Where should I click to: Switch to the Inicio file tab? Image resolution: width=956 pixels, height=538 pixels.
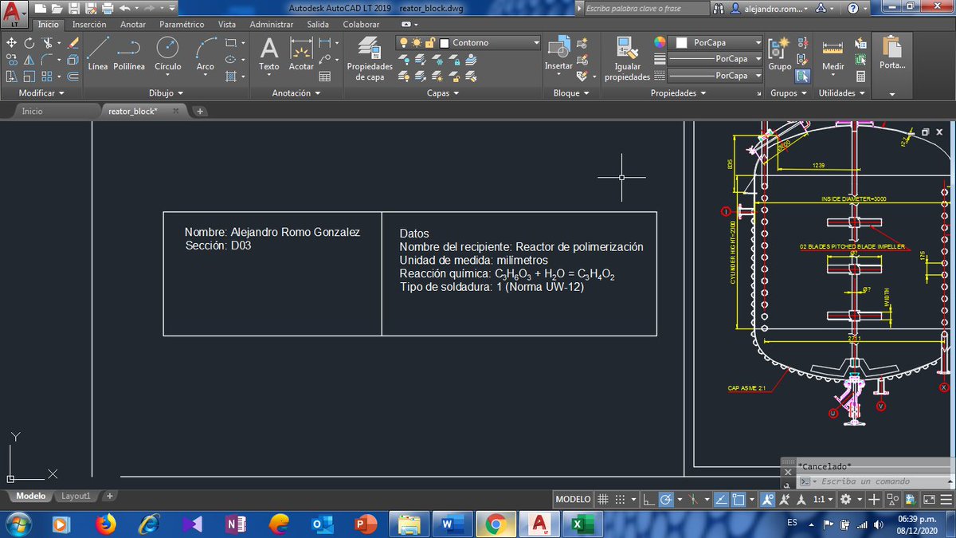click(33, 112)
